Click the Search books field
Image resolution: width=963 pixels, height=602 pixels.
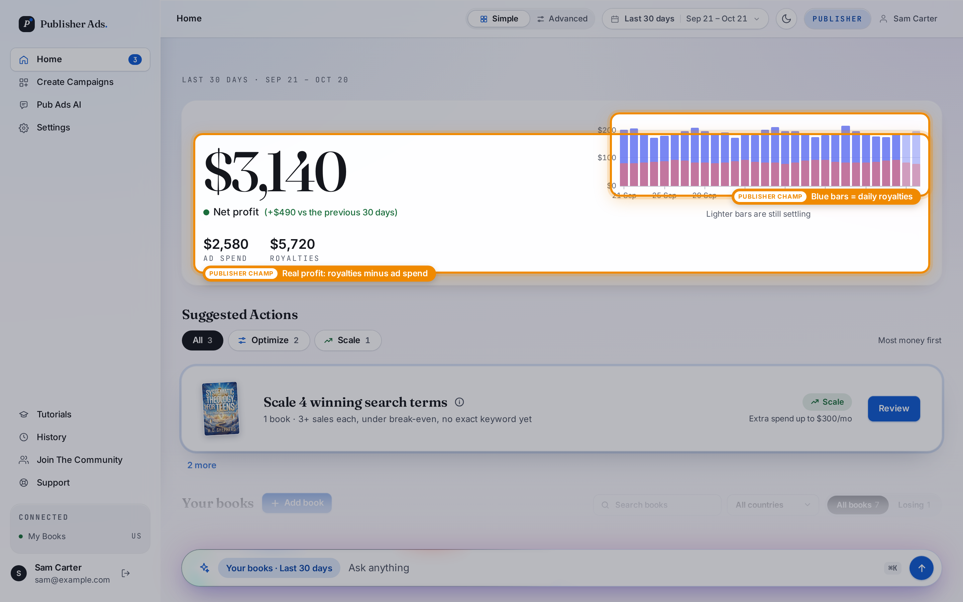point(657,504)
